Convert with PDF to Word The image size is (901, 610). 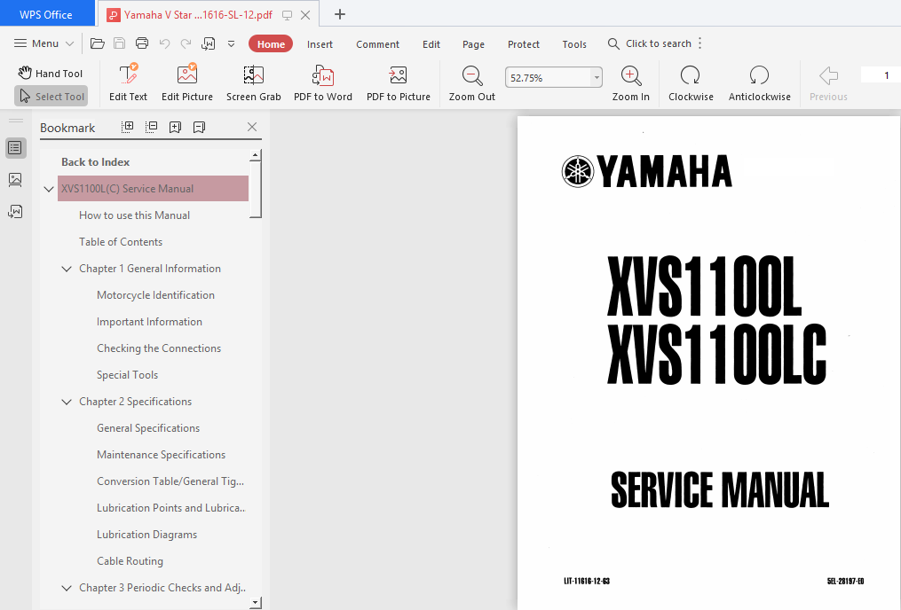coord(323,82)
